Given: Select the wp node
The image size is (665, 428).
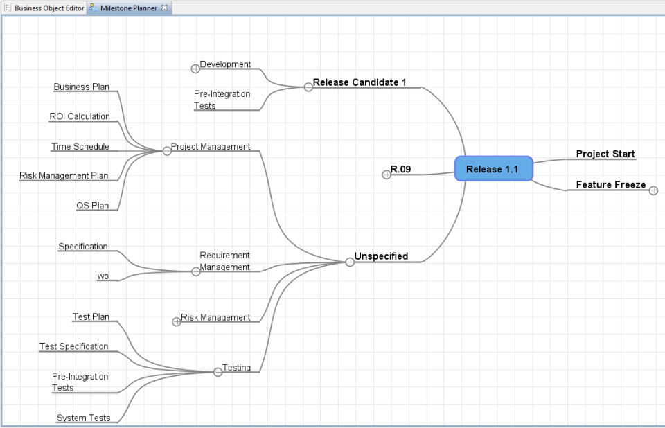Looking at the screenshot, I should pyautogui.click(x=103, y=276).
